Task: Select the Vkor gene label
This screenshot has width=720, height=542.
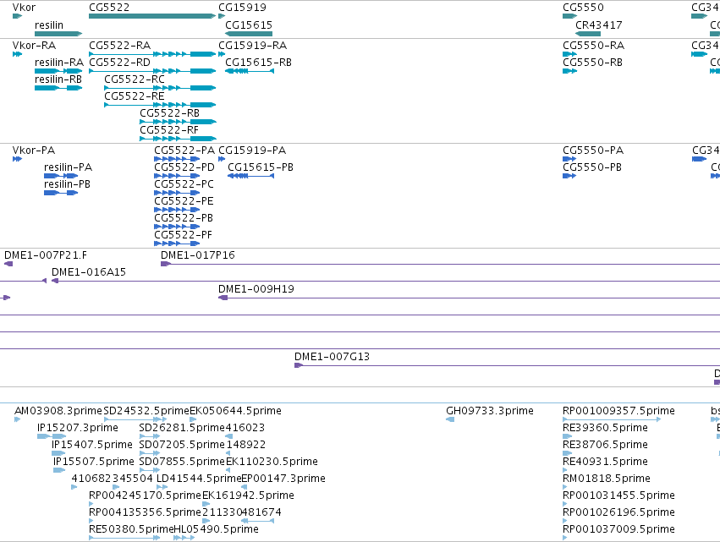Action: pyautogui.click(x=24, y=8)
